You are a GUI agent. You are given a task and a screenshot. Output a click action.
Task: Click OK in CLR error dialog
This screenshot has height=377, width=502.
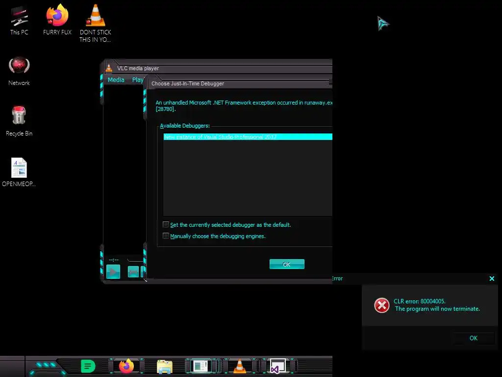tap(474, 338)
